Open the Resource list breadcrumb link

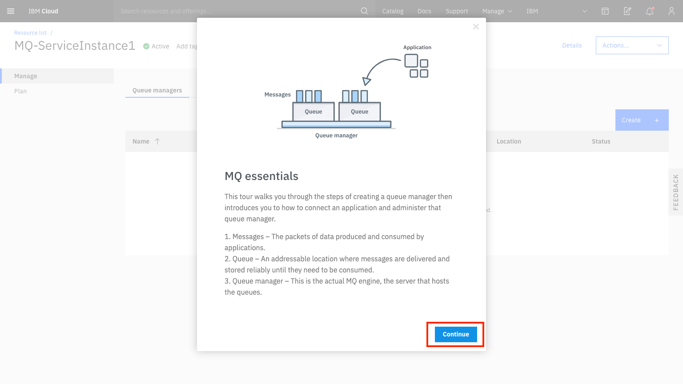pos(30,32)
